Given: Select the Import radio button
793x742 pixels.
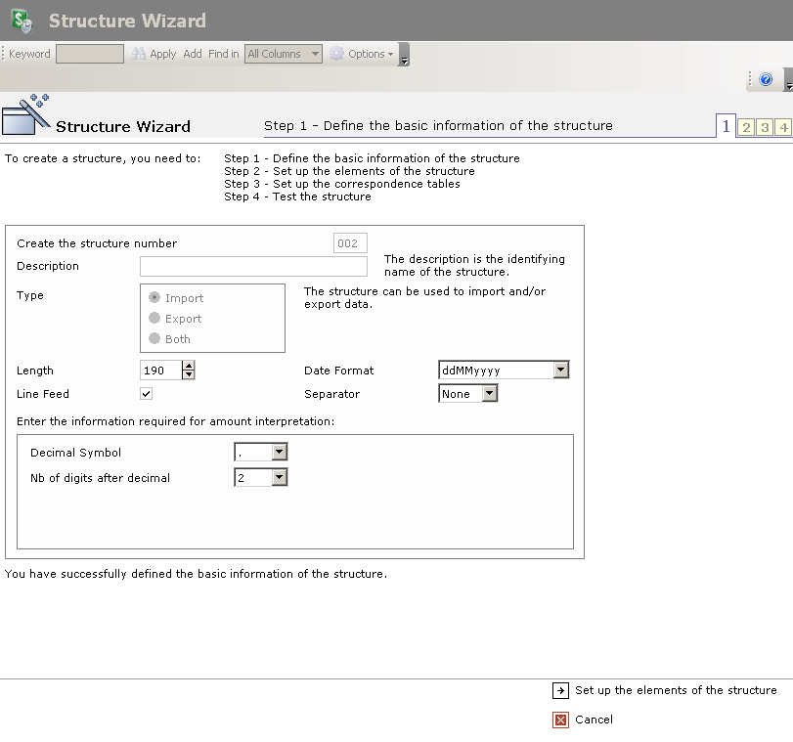Looking at the screenshot, I should [154, 298].
